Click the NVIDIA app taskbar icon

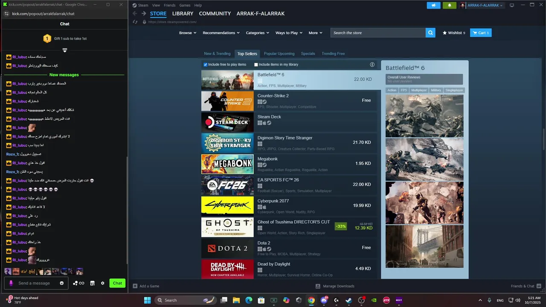pyautogui.click(x=374, y=300)
